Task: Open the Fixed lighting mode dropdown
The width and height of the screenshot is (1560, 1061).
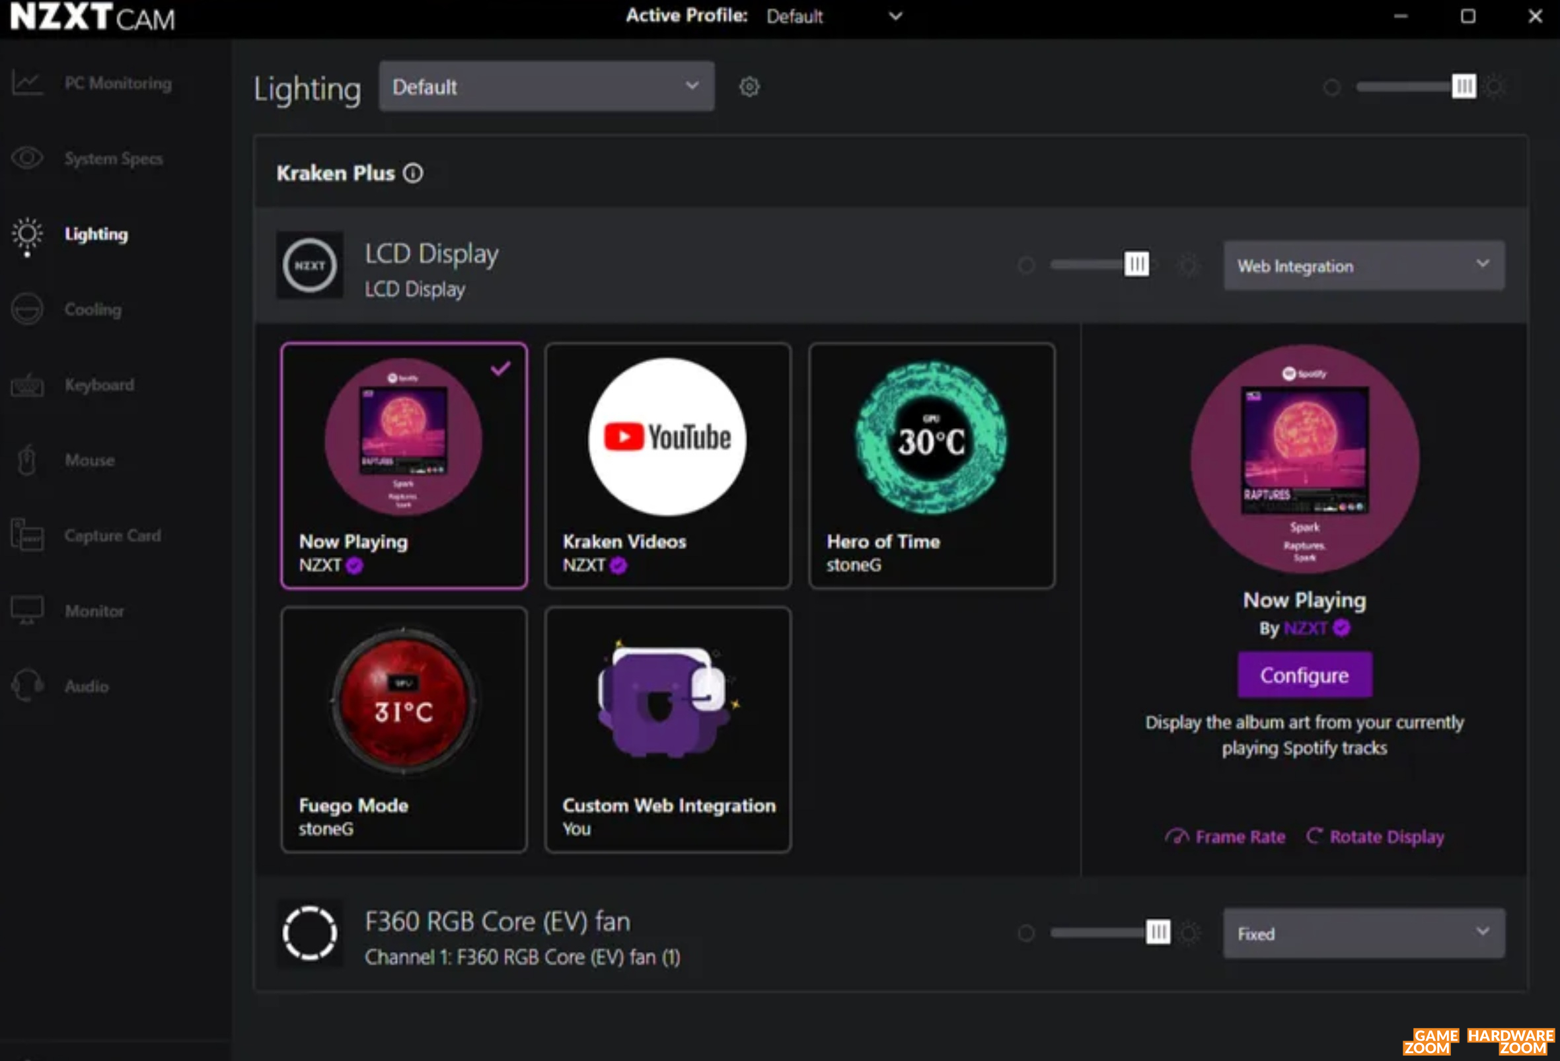Action: [x=1364, y=933]
